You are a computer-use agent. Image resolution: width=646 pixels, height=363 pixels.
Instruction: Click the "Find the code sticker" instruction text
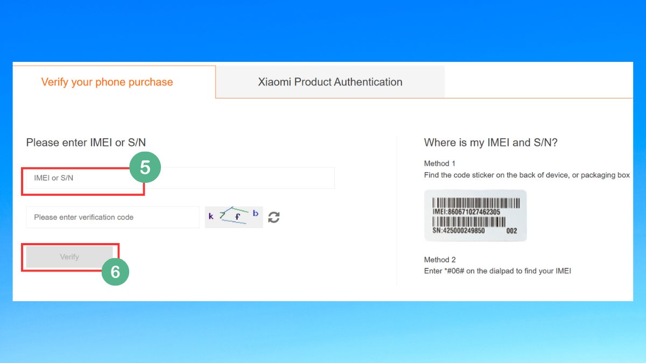(x=526, y=175)
